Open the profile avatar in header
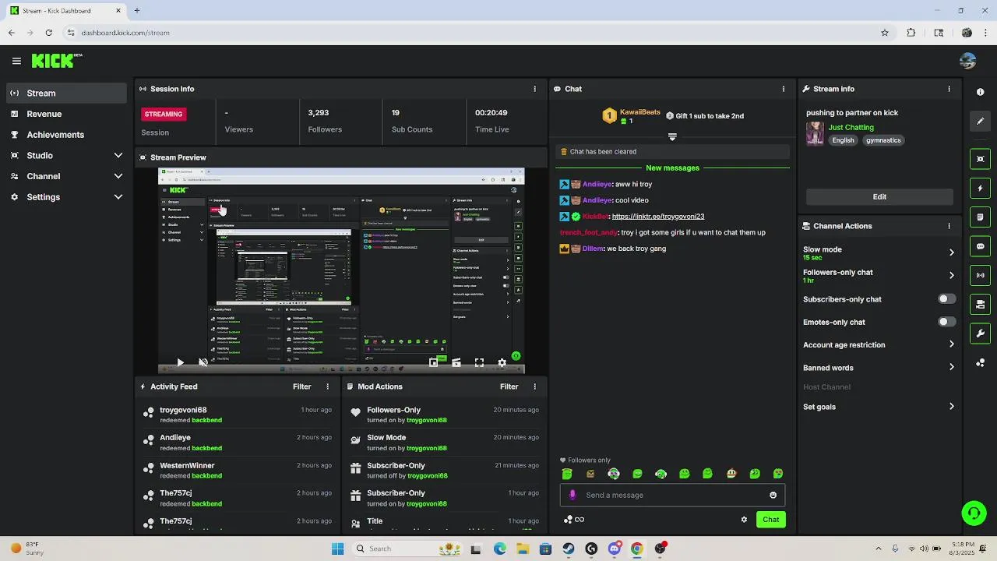Viewport: 997px width, 561px height. (968, 61)
